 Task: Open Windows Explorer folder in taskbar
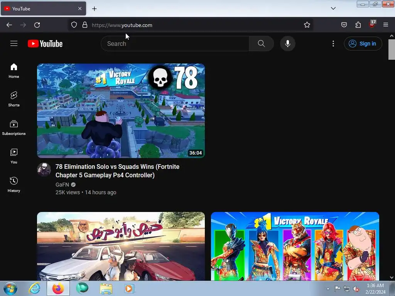106,289
